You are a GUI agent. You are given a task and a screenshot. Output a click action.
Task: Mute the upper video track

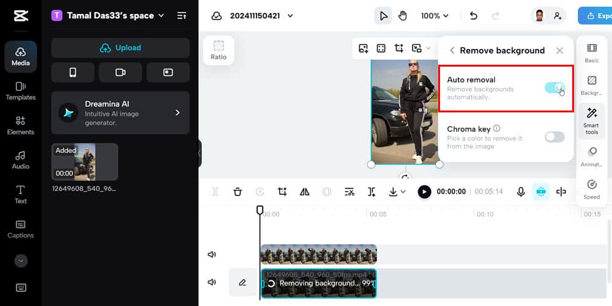pyautogui.click(x=212, y=255)
